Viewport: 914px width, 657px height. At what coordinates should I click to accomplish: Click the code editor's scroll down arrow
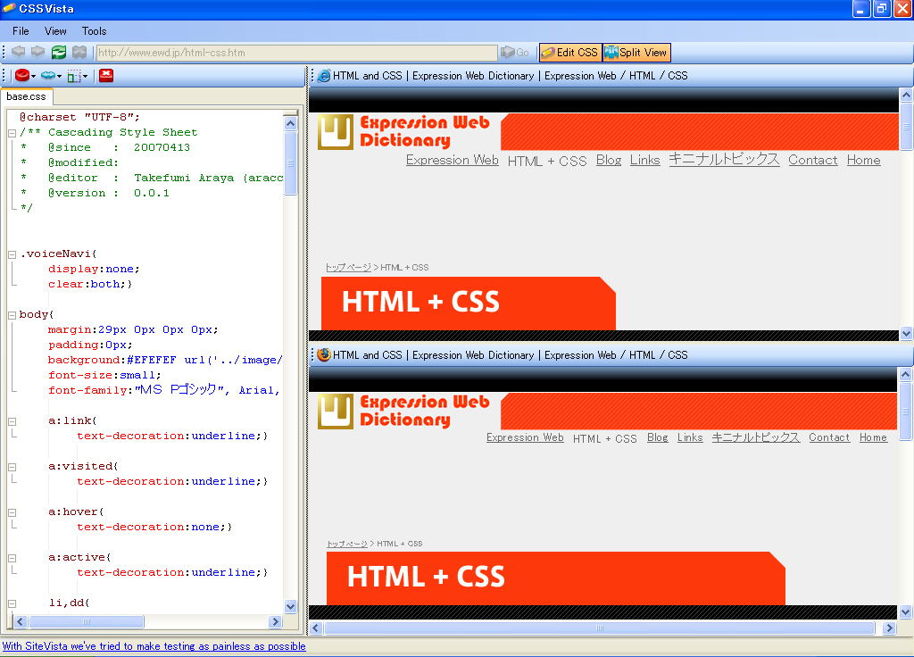tap(290, 606)
